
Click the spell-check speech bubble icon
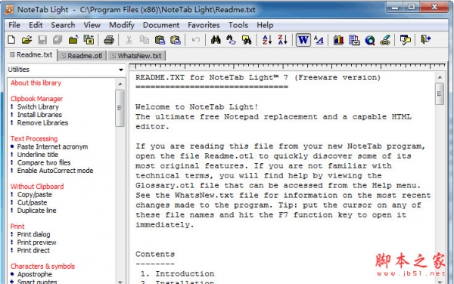pos(406,39)
